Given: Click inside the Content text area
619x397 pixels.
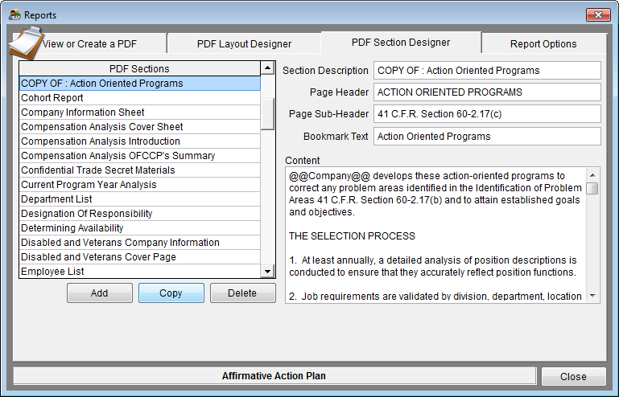Looking at the screenshot, I should point(435,235).
